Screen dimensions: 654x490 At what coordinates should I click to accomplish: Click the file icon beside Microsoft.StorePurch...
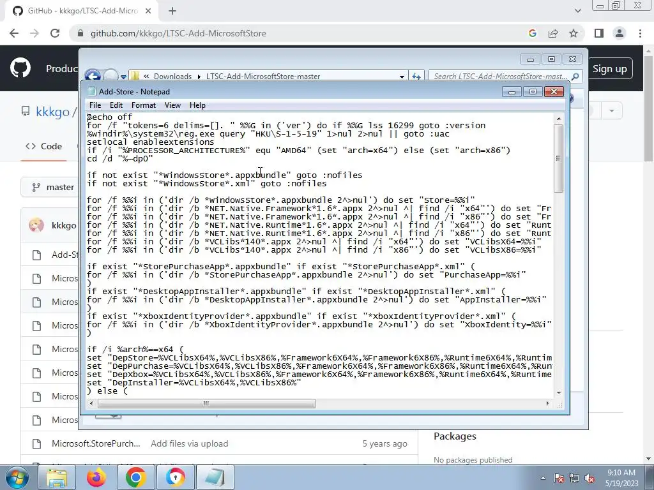tap(36, 444)
